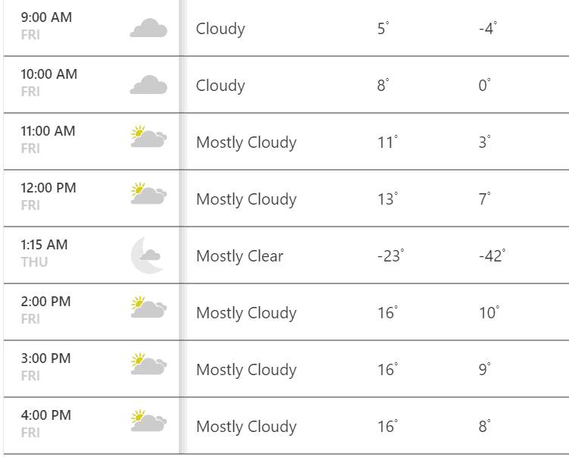Image resolution: width=569 pixels, height=457 pixels.
Task: Click Mostly Cloudy text in 3:00 PM row
Action: (x=246, y=371)
